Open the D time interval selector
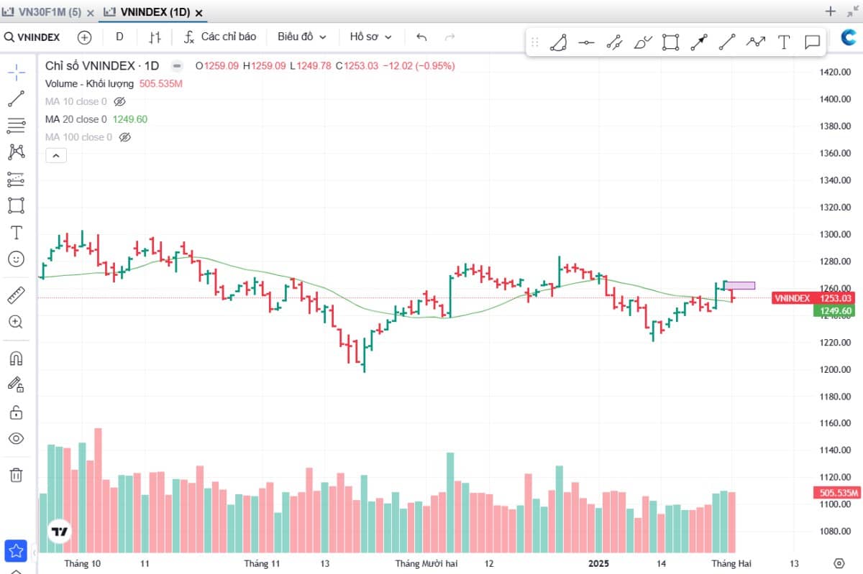Image resolution: width=863 pixels, height=574 pixels. click(x=119, y=37)
